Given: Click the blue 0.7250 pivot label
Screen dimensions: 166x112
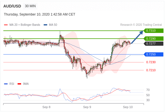Looking at the screenshot, I should point(154,54).
